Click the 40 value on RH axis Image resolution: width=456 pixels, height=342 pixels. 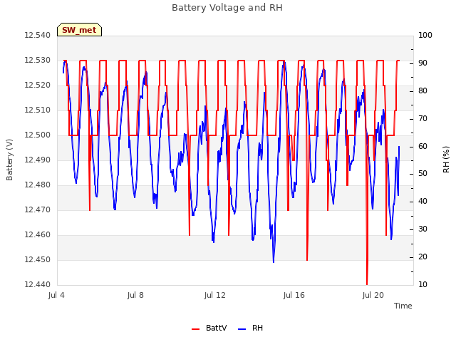coord(423,202)
